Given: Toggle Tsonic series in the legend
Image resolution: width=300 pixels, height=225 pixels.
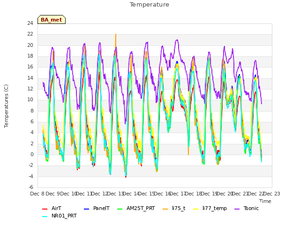Looking at the screenshot, I should click(251, 208).
